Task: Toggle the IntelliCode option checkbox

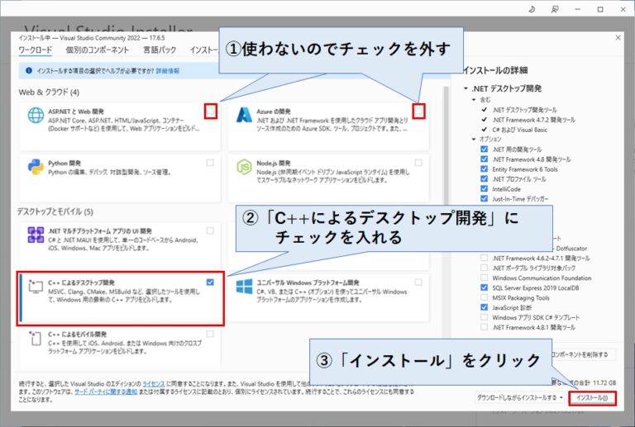Action: [485, 188]
